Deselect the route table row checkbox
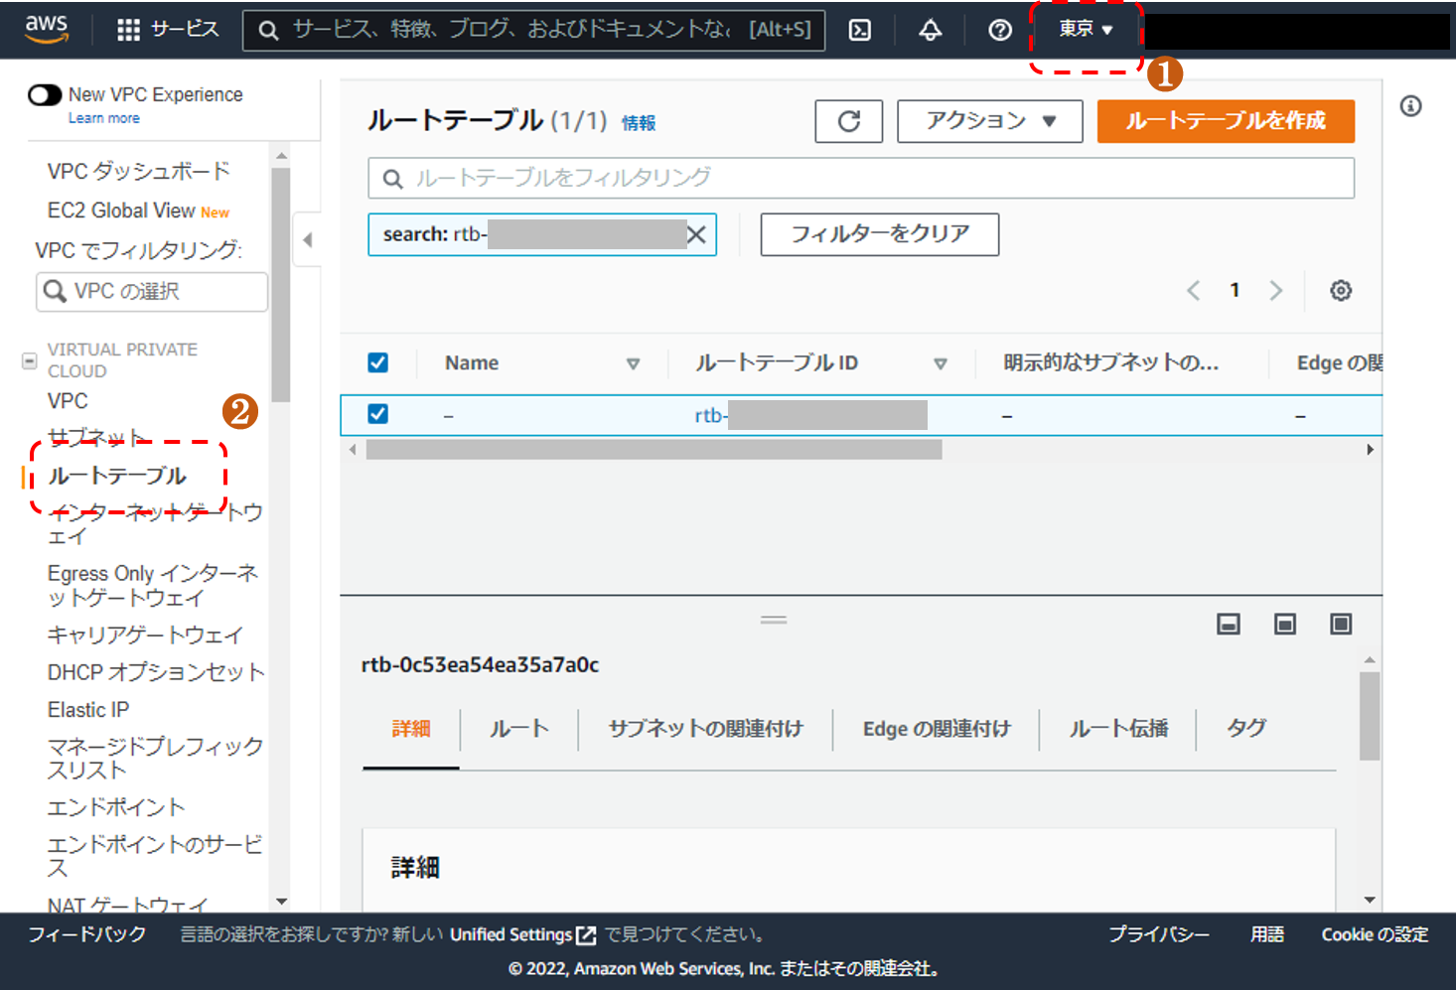Image resolution: width=1456 pixels, height=990 pixels. (378, 414)
